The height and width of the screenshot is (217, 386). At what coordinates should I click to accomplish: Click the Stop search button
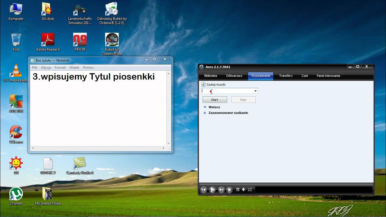[x=243, y=100]
